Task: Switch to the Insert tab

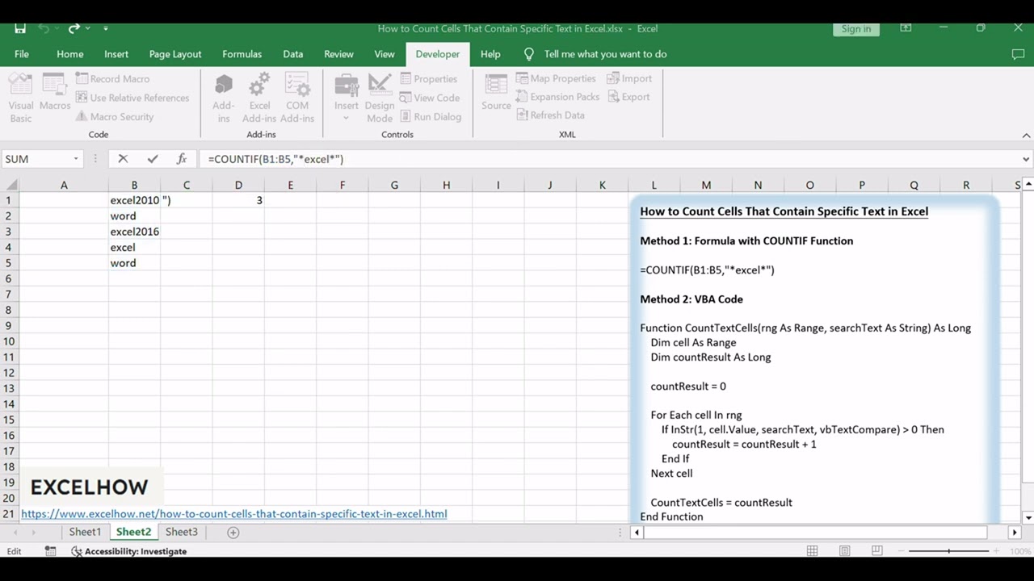Action: (x=116, y=54)
